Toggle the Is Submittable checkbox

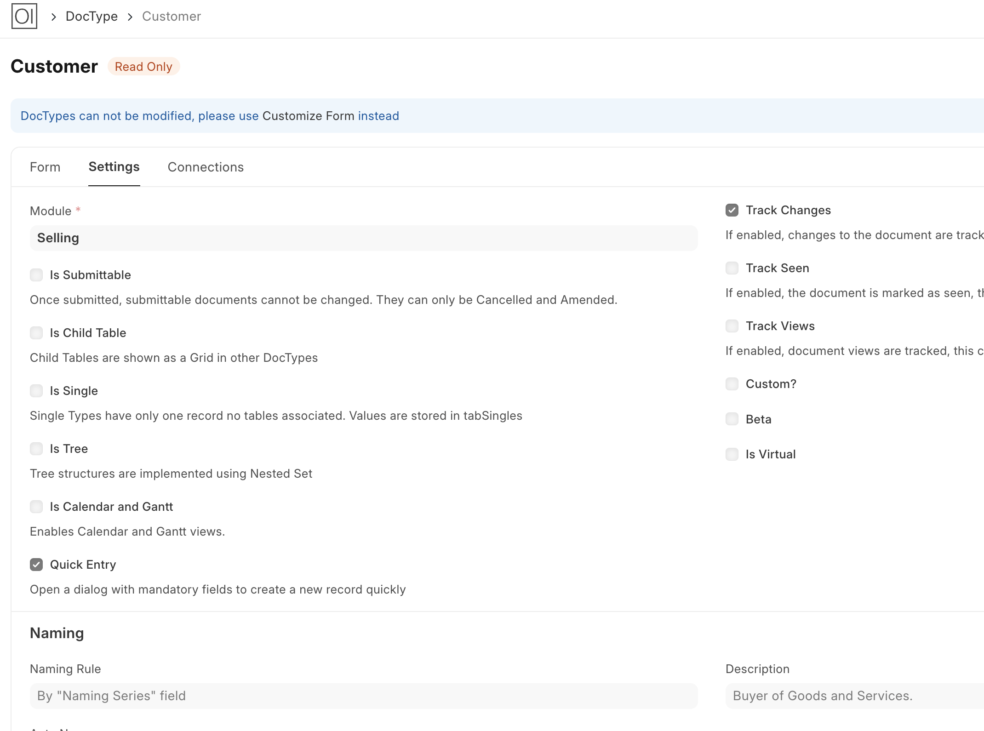(36, 275)
